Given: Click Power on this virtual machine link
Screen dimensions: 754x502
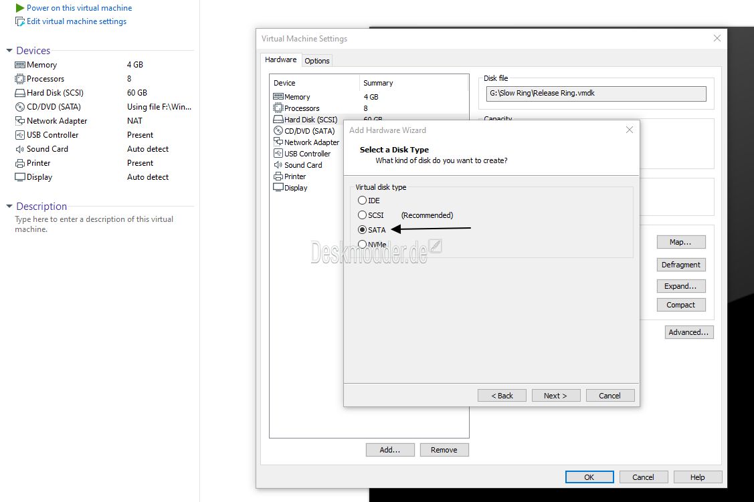Looking at the screenshot, I should (x=80, y=7).
